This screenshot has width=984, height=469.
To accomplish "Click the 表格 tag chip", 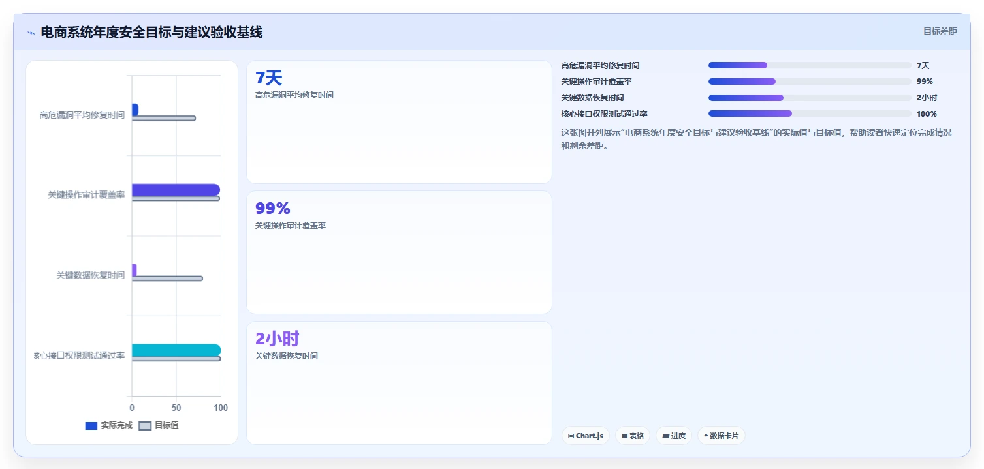I will pyautogui.click(x=632, y=436).
